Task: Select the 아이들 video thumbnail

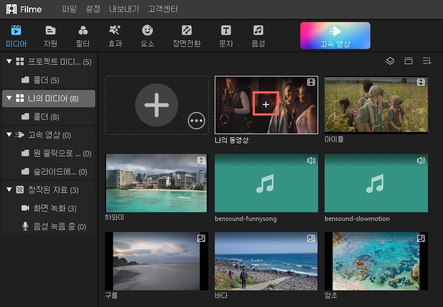Action: [x=376, y=104]
